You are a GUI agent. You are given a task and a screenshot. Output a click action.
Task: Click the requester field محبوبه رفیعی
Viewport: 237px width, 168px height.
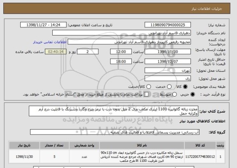coord(129,42)
